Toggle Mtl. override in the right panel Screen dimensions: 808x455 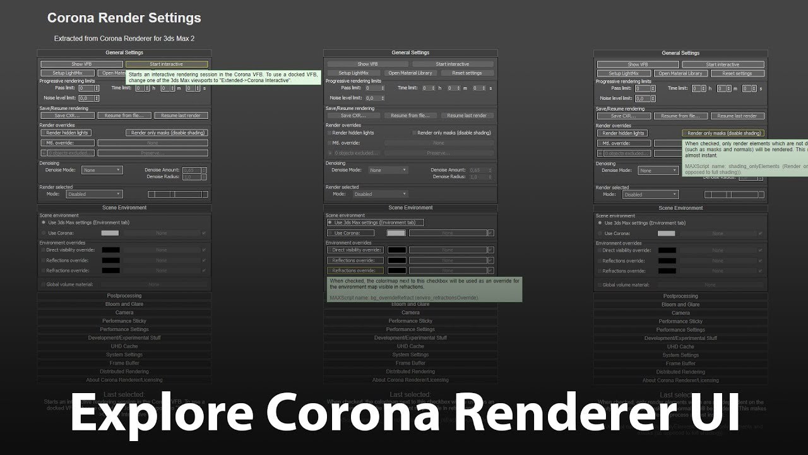[x=624, y=143]
